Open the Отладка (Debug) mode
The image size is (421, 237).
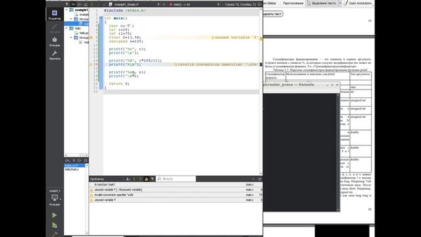tap(55, 41)
